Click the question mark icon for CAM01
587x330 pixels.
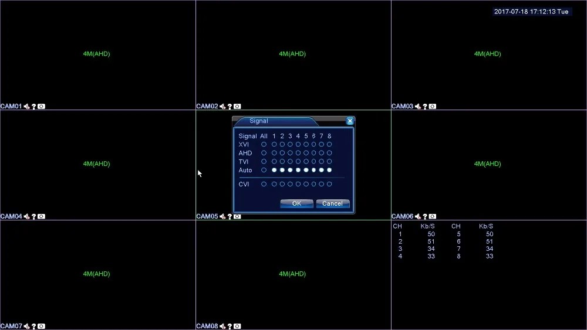click(x=33, y=107)
